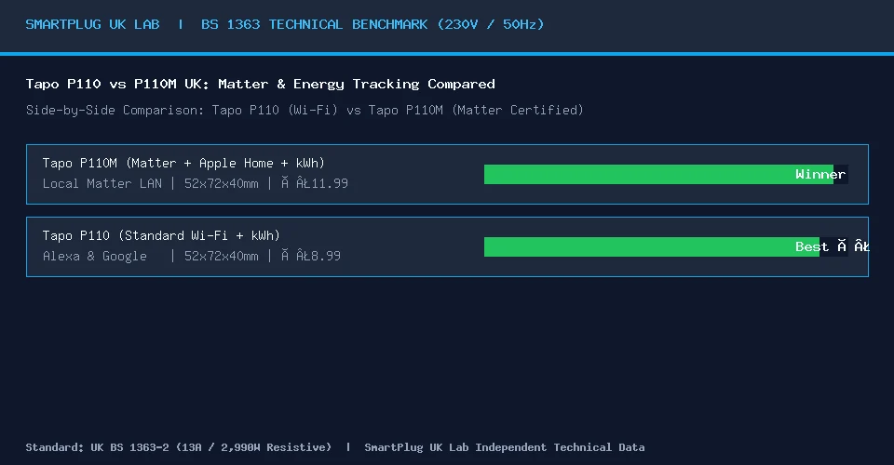This screenshot has width=894, height=465.
Task: Click the green Winner progress bar
Action: click(x=658, y=174)
